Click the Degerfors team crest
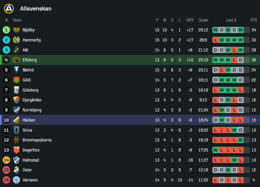Viewport: 260px width, 187px height. click(x=16, y=150)
